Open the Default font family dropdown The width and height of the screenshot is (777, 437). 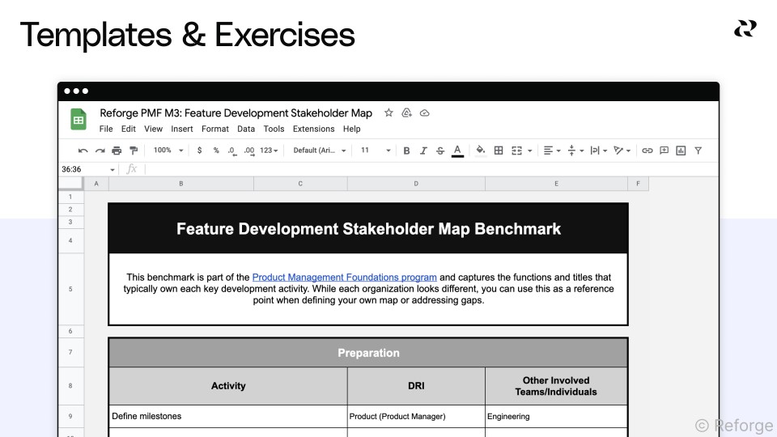(319, 151)
